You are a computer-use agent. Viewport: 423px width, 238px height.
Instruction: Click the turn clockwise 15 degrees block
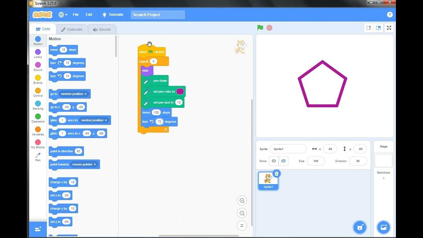coord(67,63)
